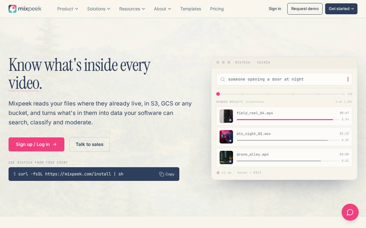Play bts_night_02.mov thumbnail
The width and height of the screenshot is (366, 228).
[x=226, y=137]
